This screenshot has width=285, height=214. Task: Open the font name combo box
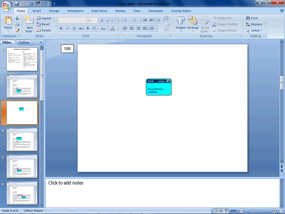(x=72, y=21)
